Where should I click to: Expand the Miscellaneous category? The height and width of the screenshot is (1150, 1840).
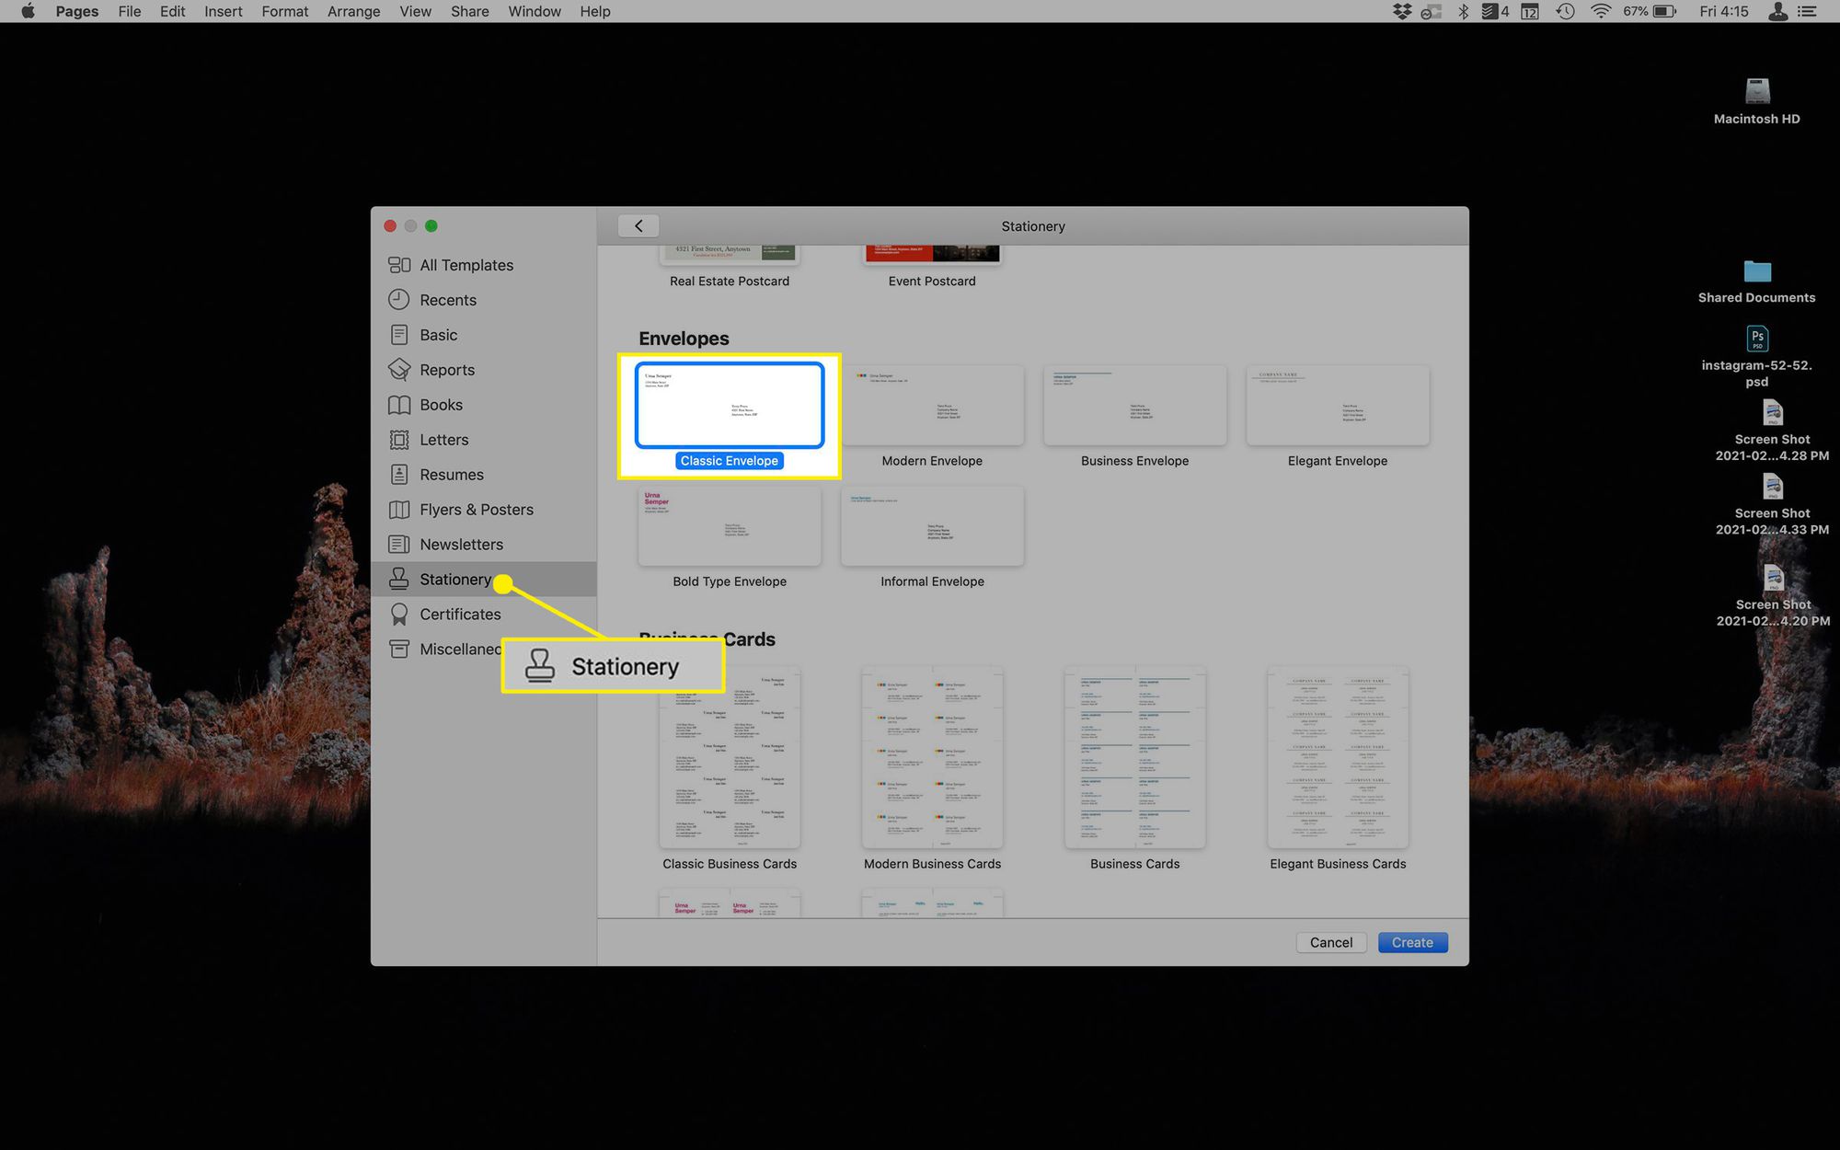[470, 650]
